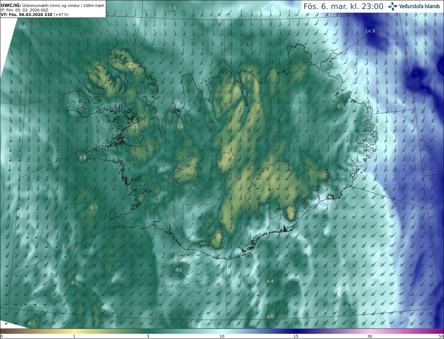This screenshot has width=444, height=339.
Task: Pick the brown start of the color scale
Action: coord(7,331)
